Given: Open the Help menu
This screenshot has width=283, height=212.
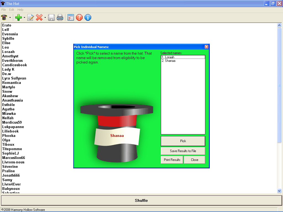Looking at the screenshot, I should click(x=20, y=10).
